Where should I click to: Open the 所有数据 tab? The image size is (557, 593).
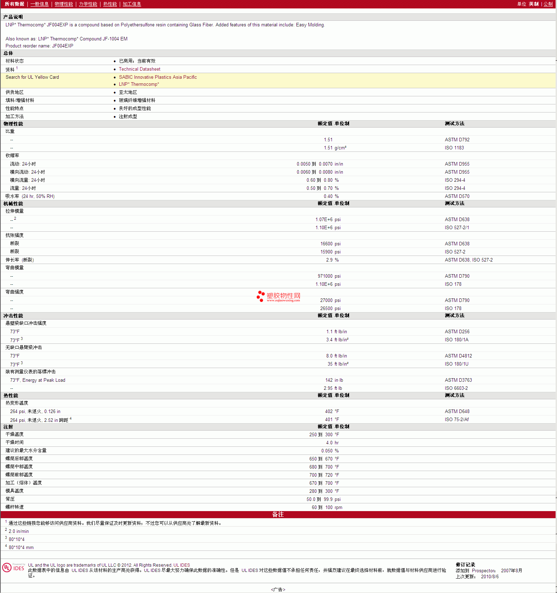[14, 4]
